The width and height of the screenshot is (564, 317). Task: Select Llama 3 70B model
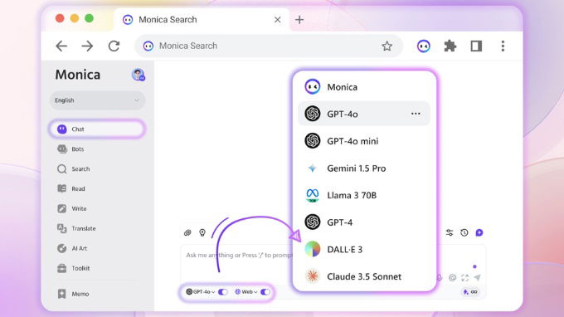[364, 195]
